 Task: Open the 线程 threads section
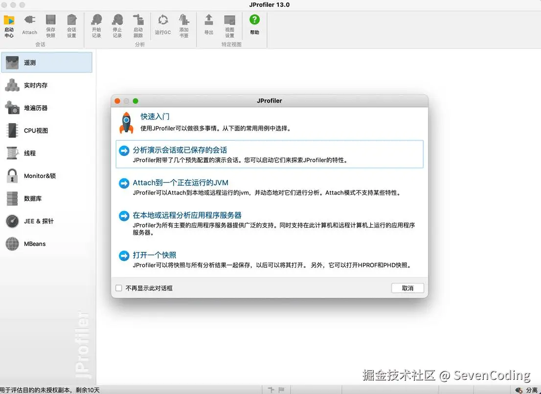(47, 153)
